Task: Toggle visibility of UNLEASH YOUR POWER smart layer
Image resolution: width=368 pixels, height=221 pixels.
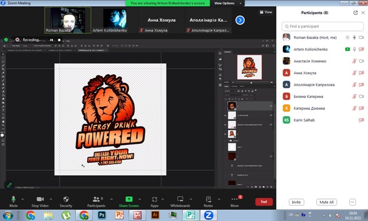Action: pos(225,125)
